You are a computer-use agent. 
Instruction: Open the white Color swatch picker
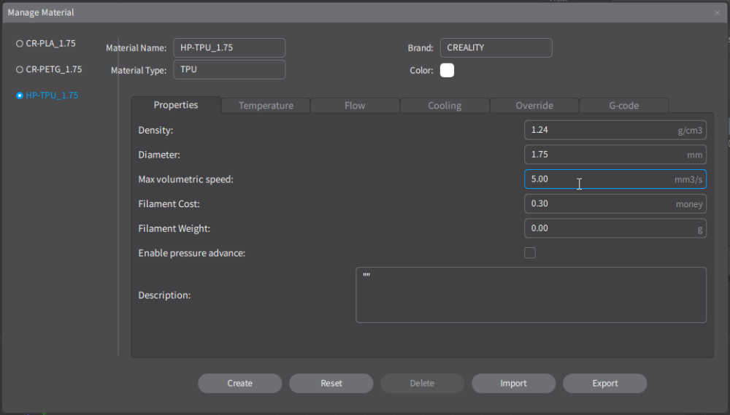[447, 70]
